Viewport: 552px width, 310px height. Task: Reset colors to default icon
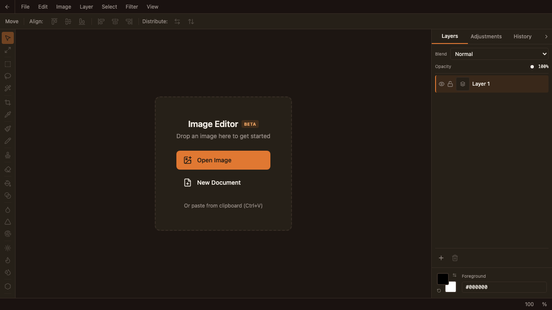439,291
